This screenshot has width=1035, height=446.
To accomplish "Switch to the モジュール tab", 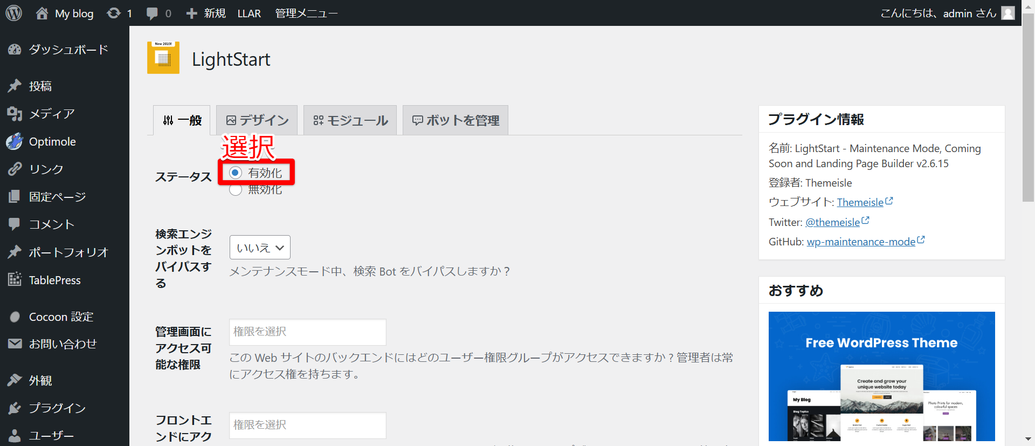I will (x=350, y=120).
